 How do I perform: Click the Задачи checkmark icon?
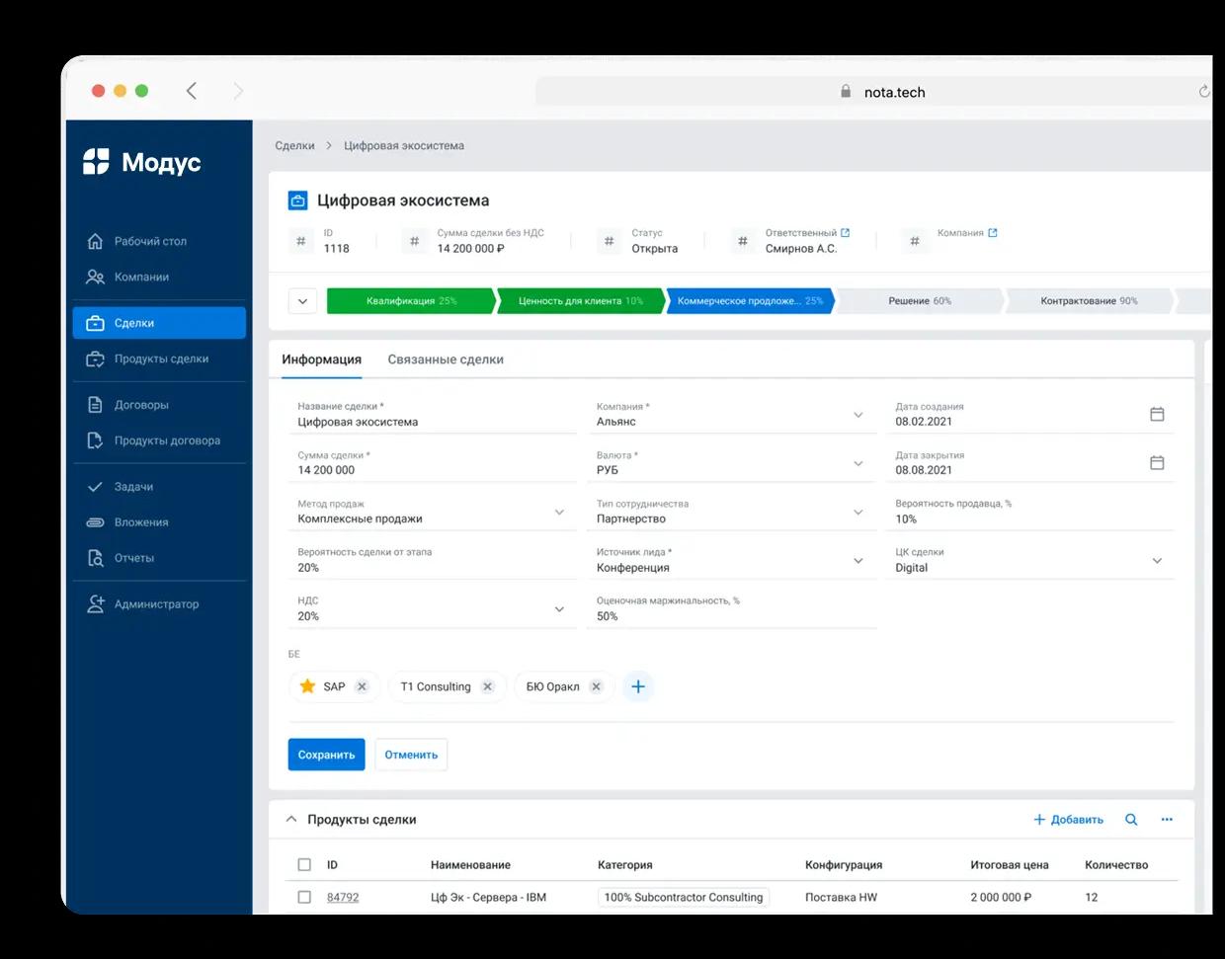click(95, 487)
